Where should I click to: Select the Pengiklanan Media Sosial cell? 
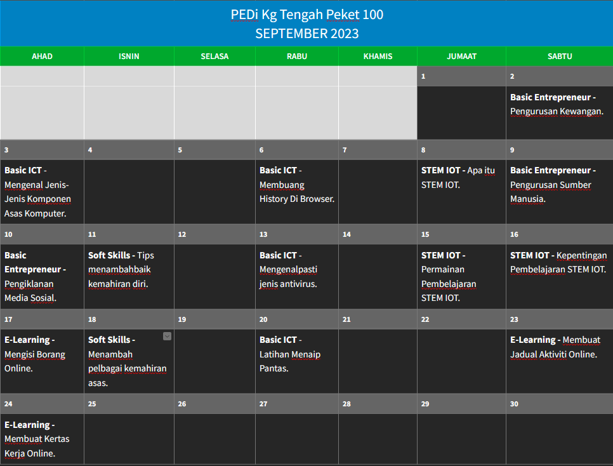[x=43, y=276]
